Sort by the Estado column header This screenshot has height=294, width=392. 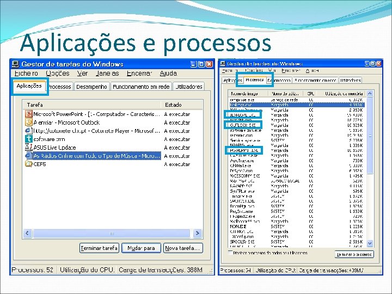(182, 105)
